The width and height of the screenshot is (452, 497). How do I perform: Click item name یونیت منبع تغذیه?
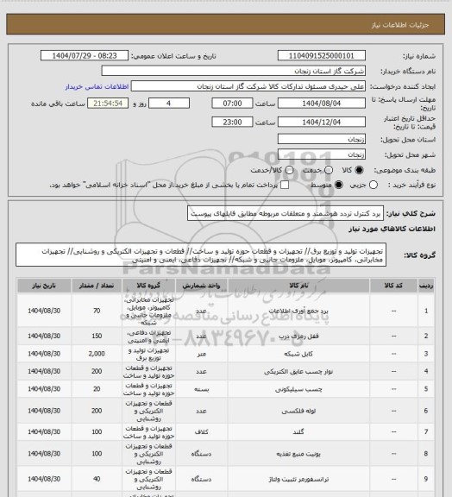click(x=298, y=454)
